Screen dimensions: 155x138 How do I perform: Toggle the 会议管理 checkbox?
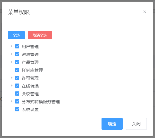tap(17, 94)
